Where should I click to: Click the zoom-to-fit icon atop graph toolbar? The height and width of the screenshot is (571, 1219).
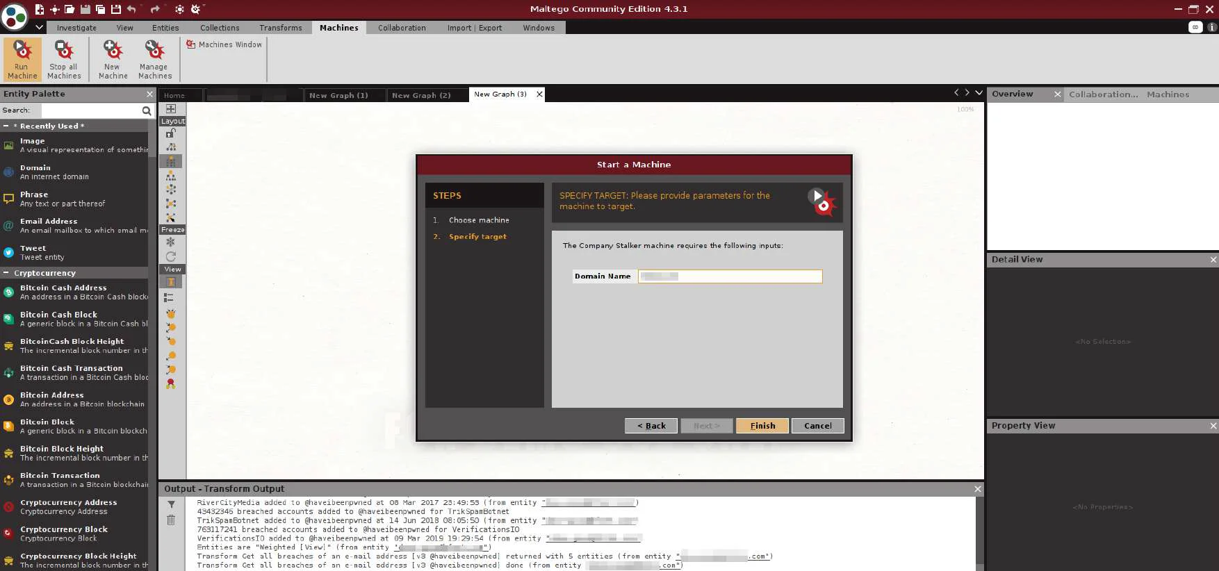point(171,108)
